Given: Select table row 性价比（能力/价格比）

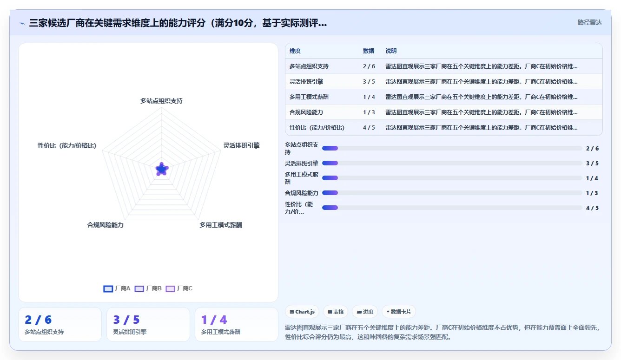Looking at the screenshot, I should (444, 127).
